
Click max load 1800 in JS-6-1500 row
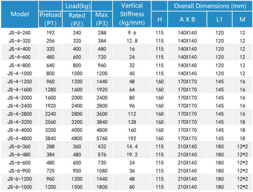click(102, 187)
